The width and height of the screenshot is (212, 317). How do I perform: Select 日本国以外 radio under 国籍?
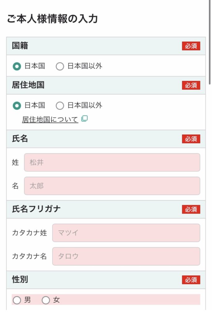pos(60,66)
